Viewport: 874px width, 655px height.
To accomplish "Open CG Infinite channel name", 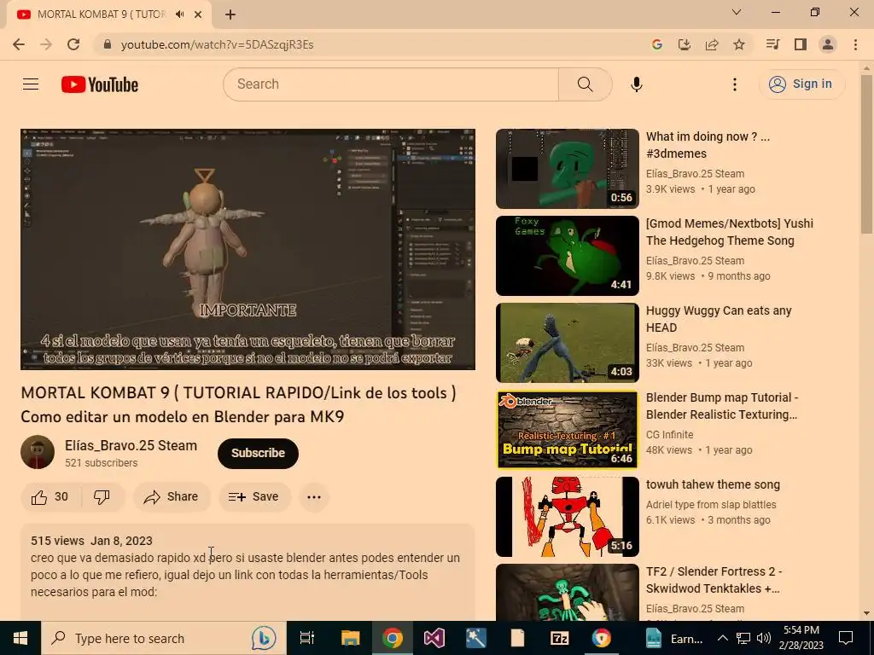I will tap(669, 434).
